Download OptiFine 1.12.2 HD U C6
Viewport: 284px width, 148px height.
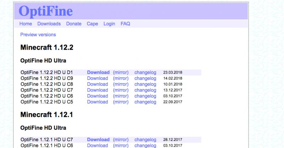(x=97, y=96)
